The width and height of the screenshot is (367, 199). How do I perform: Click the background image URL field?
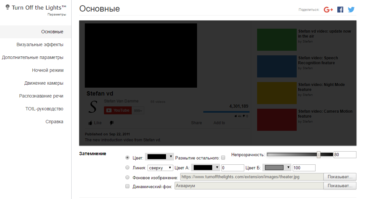[x=252, y=177]
